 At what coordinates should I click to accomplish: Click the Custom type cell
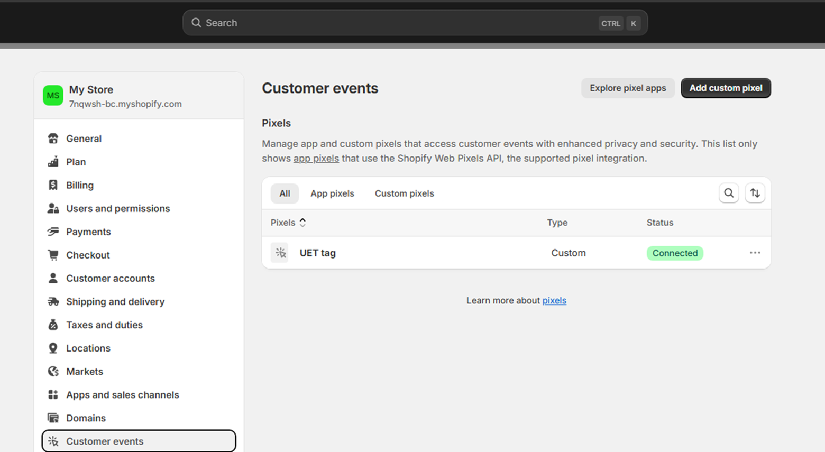(569, 253)
